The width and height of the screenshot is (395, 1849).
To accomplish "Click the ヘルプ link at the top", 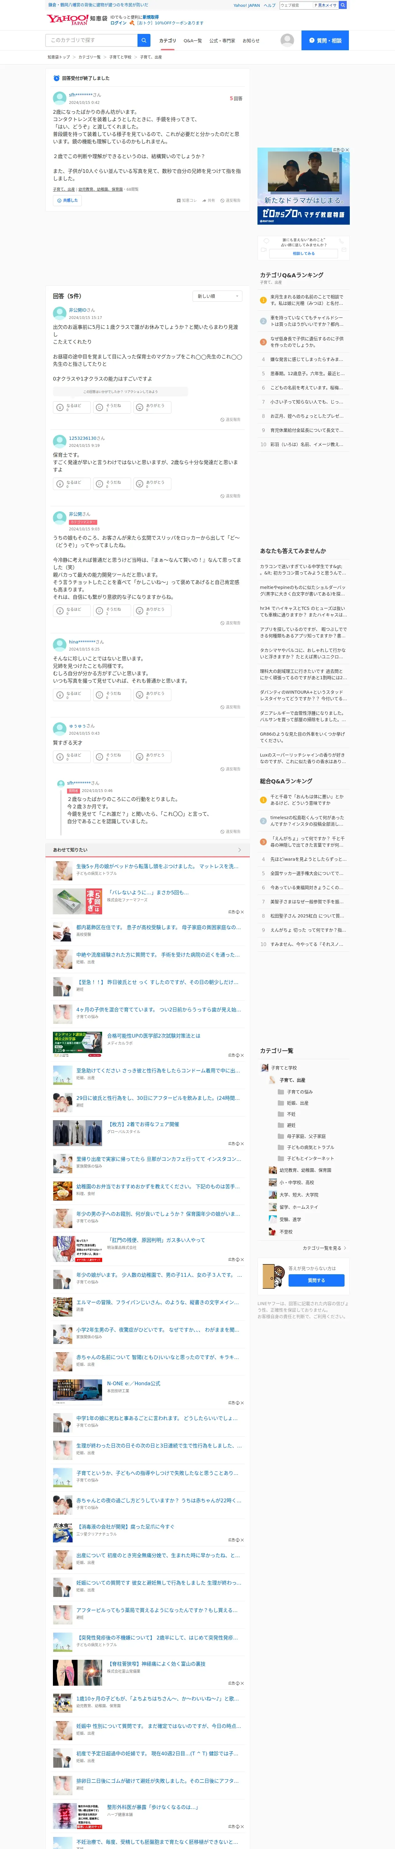I will (269, 5).
